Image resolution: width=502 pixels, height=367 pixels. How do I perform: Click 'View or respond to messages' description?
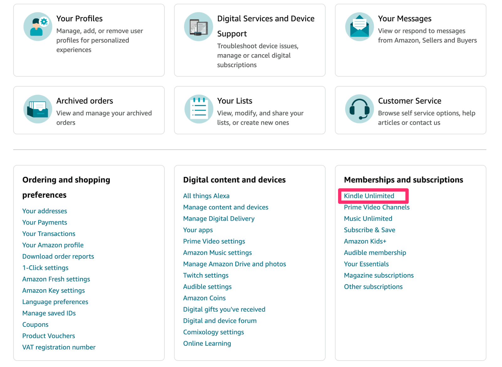pos(427,35)
